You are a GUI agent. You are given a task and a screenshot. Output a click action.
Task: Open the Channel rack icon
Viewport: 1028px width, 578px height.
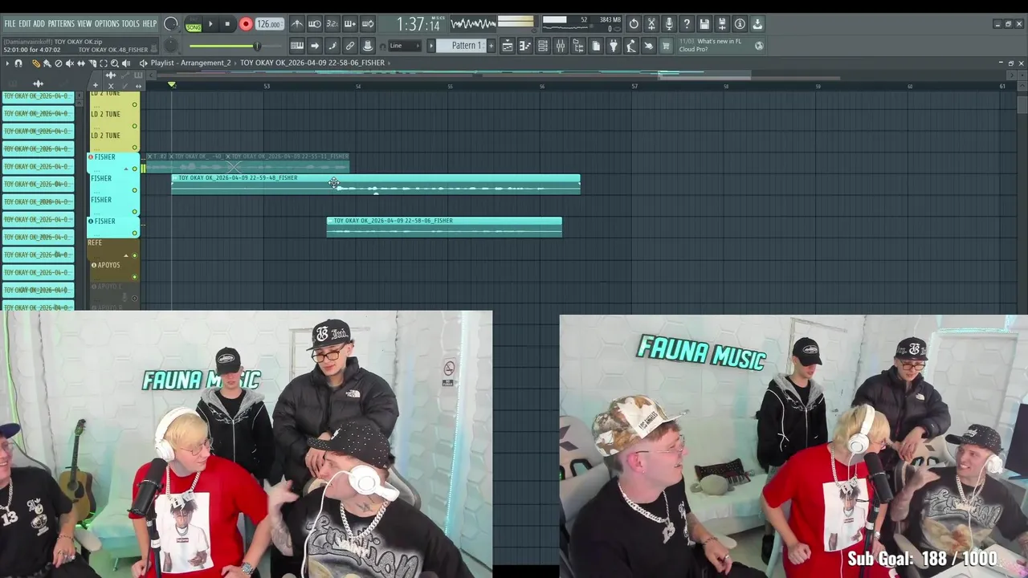(543, 46)
